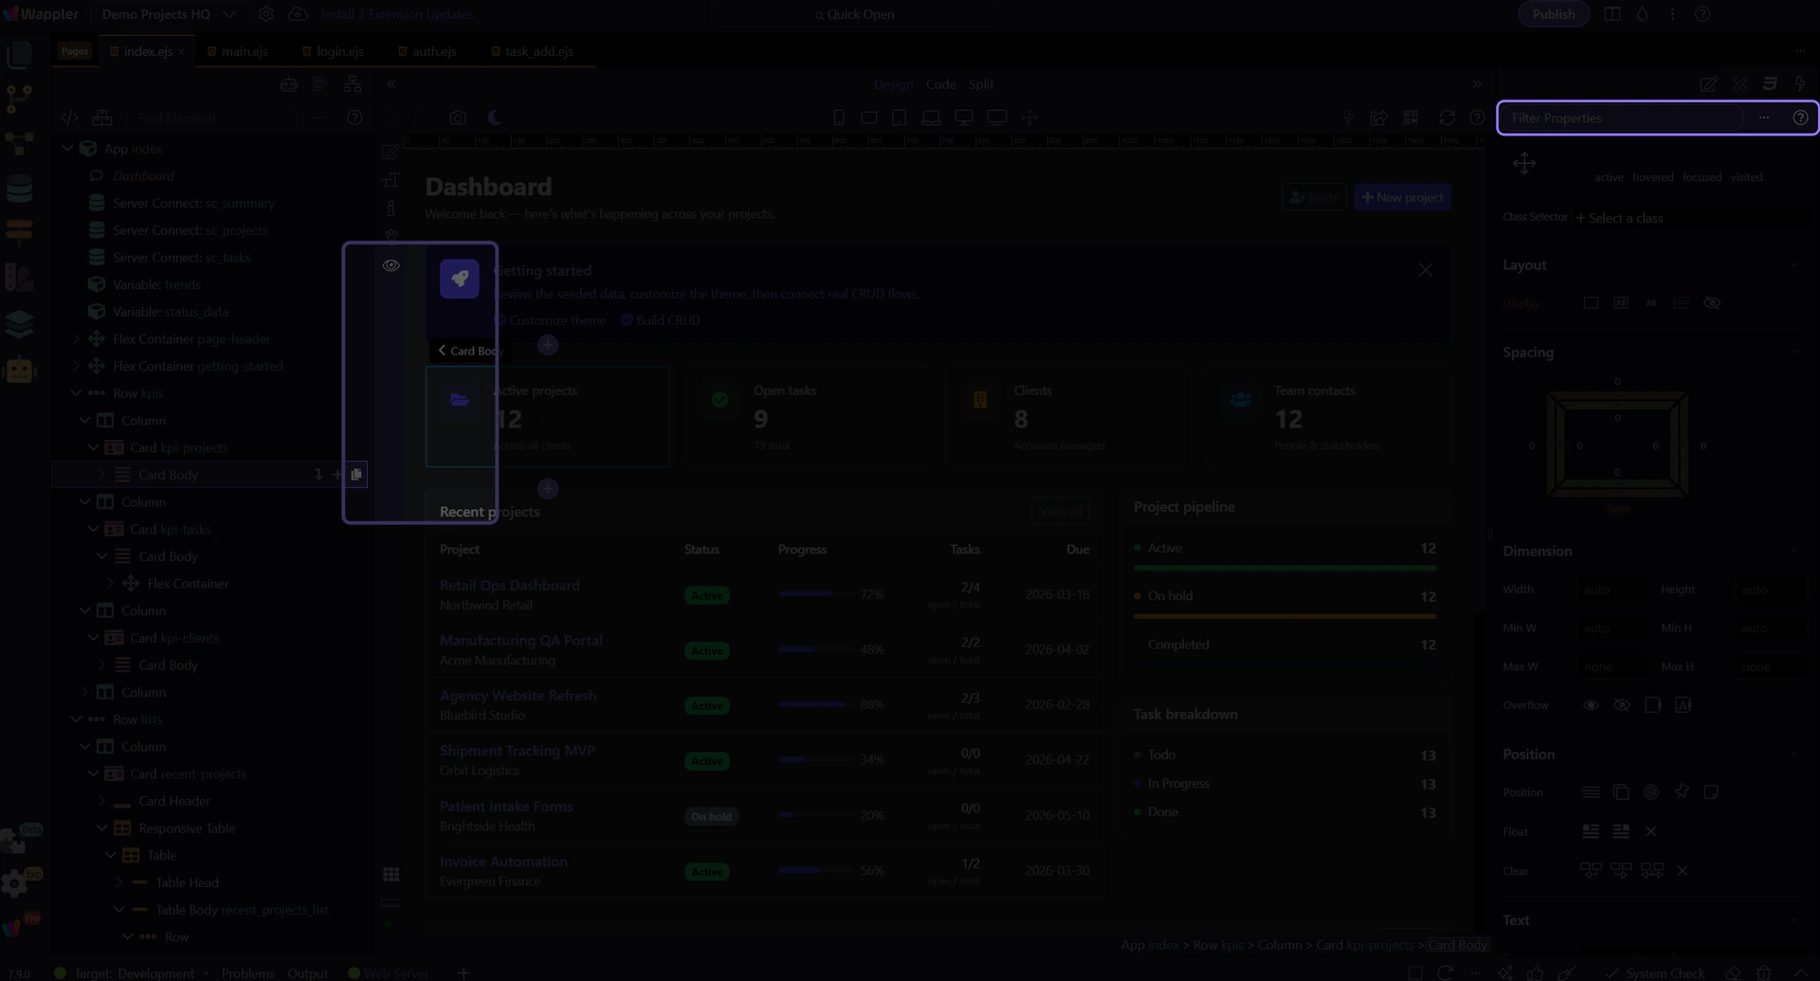Open the database manager in the left sidebar
The width and height of the screenshot is (1820, 981).
[19, 190]
